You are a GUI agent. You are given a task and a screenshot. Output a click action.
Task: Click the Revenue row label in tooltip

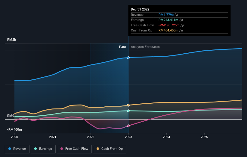coord(137,15)
